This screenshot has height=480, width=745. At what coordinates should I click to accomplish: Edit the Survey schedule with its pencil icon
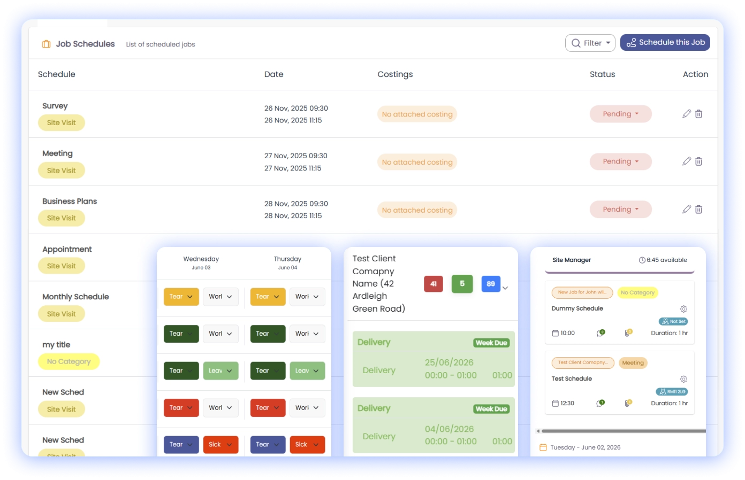click(687, 114)
